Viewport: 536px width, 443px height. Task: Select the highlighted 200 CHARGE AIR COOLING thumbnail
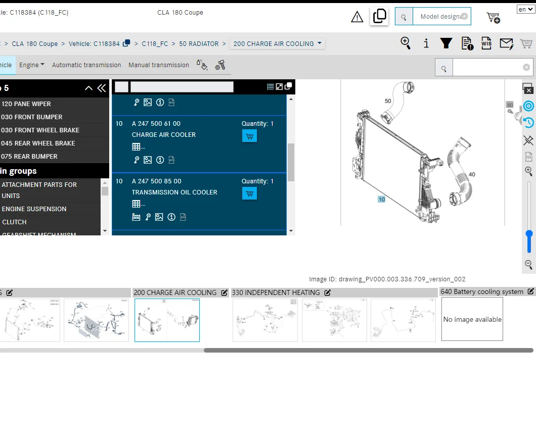click(167, 320)
